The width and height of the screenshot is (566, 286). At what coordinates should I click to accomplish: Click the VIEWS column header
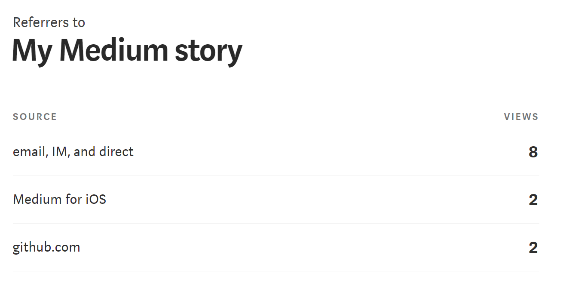[521, 117]
